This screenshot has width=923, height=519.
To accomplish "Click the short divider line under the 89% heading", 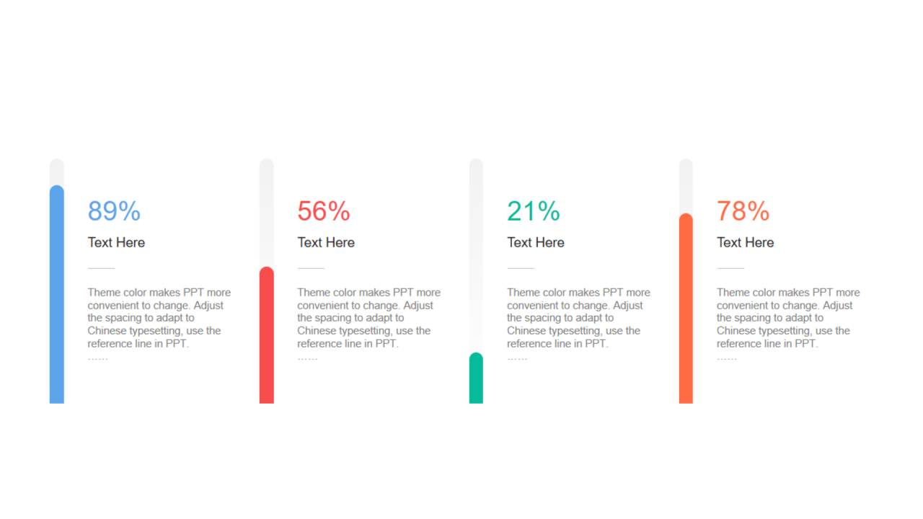I will click(101, 268).
